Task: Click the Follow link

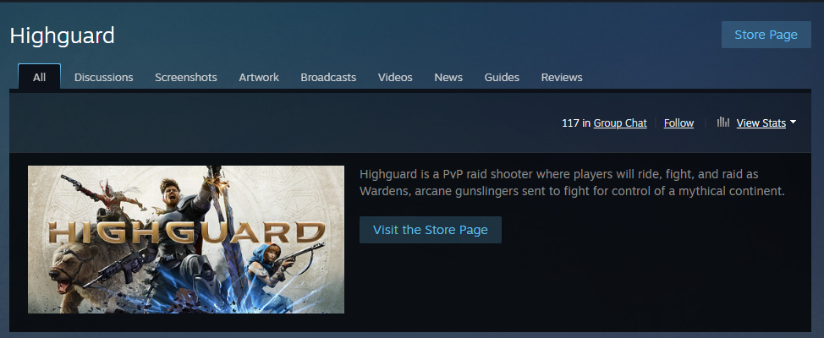Action: 679,123
